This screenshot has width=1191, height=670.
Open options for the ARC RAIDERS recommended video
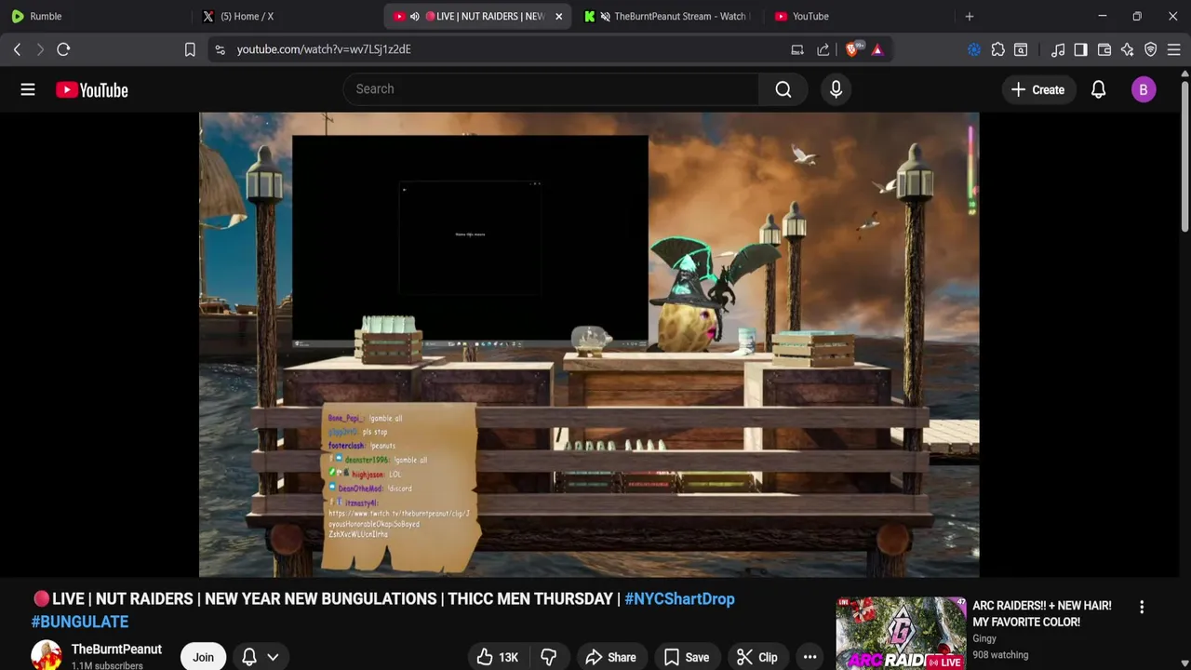pos(1142,607)
